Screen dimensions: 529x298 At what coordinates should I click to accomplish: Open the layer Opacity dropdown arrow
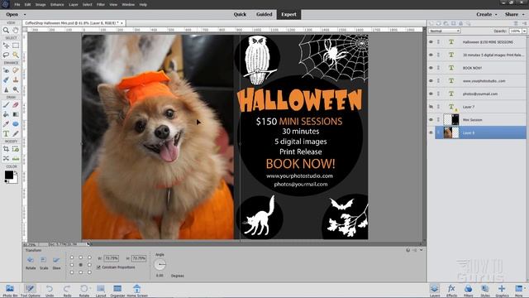tap(524, 31)
